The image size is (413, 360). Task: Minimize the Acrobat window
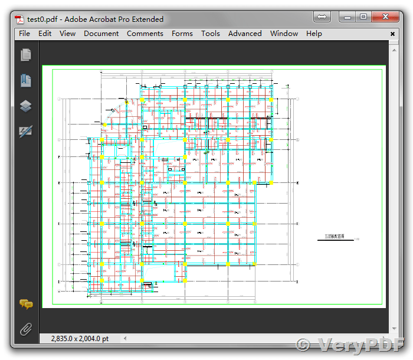point(348,17)
